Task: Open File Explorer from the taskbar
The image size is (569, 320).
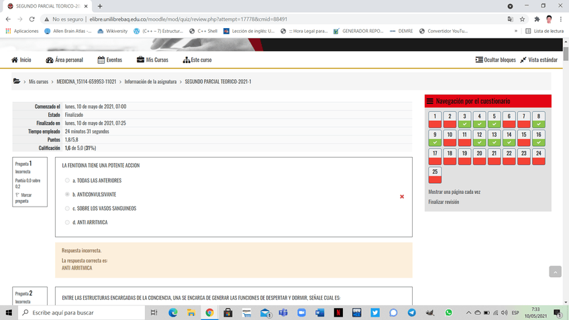Action: click(x=191, y=313)
